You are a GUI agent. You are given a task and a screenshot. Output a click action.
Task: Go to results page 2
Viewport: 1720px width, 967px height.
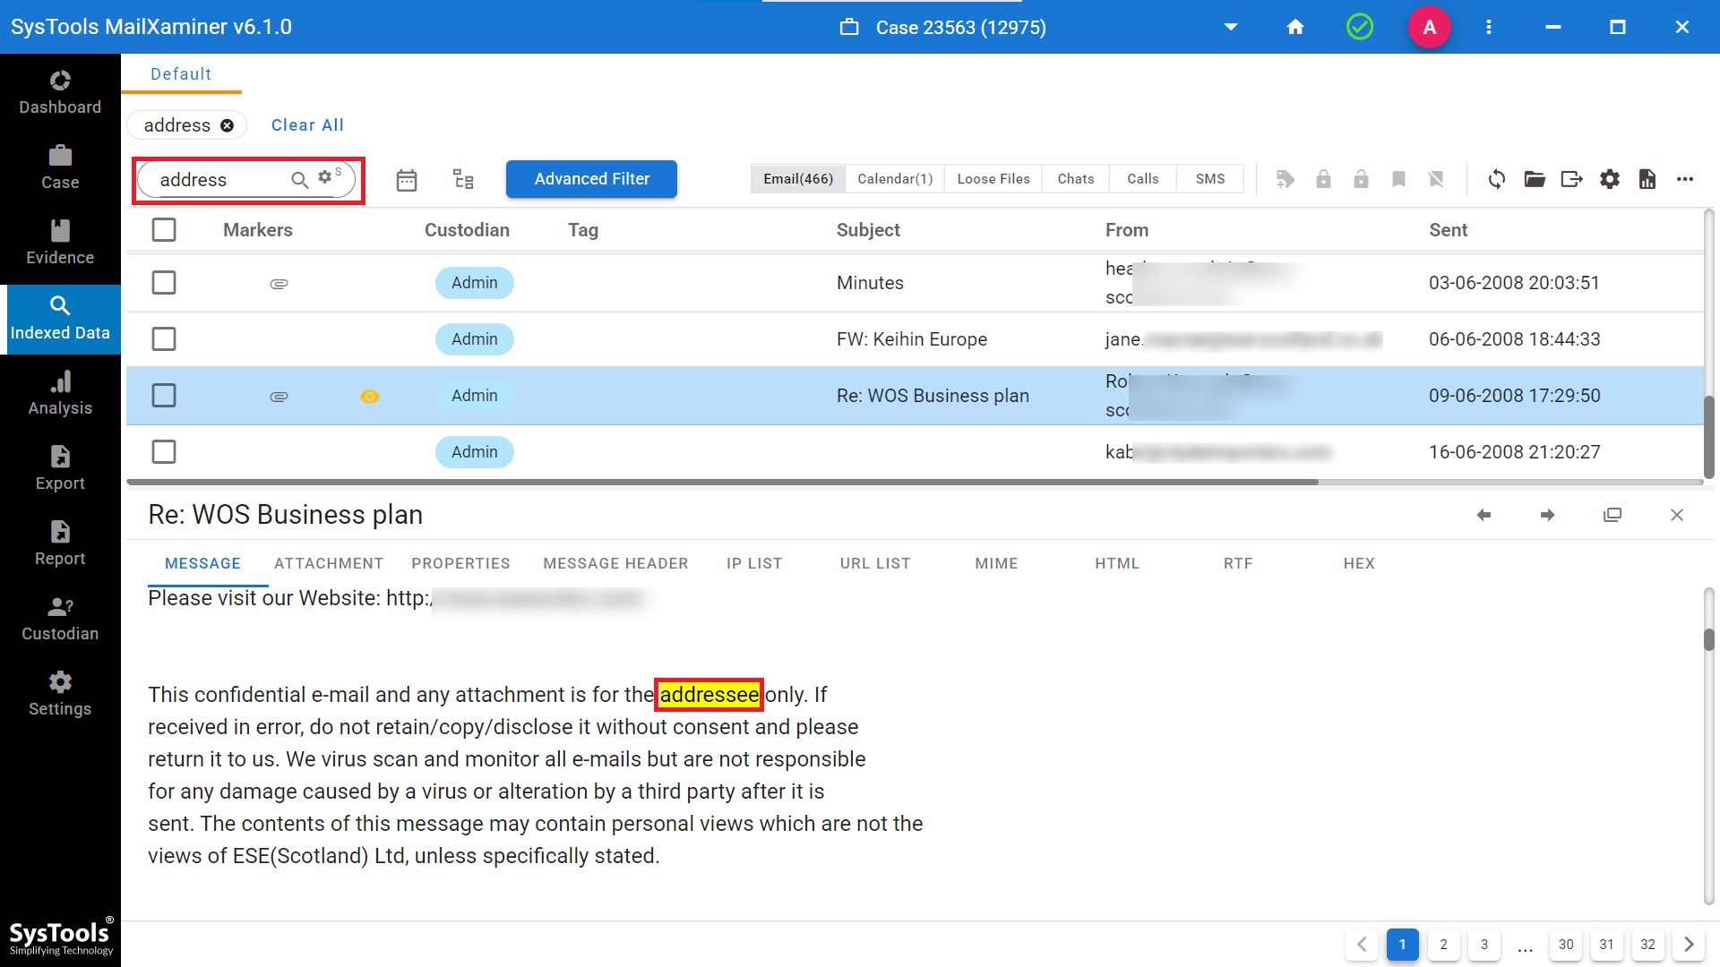[x=1443, y=945]
